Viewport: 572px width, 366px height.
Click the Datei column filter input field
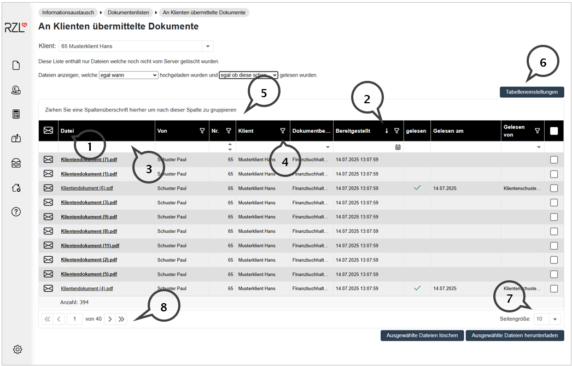pos(106,147)
